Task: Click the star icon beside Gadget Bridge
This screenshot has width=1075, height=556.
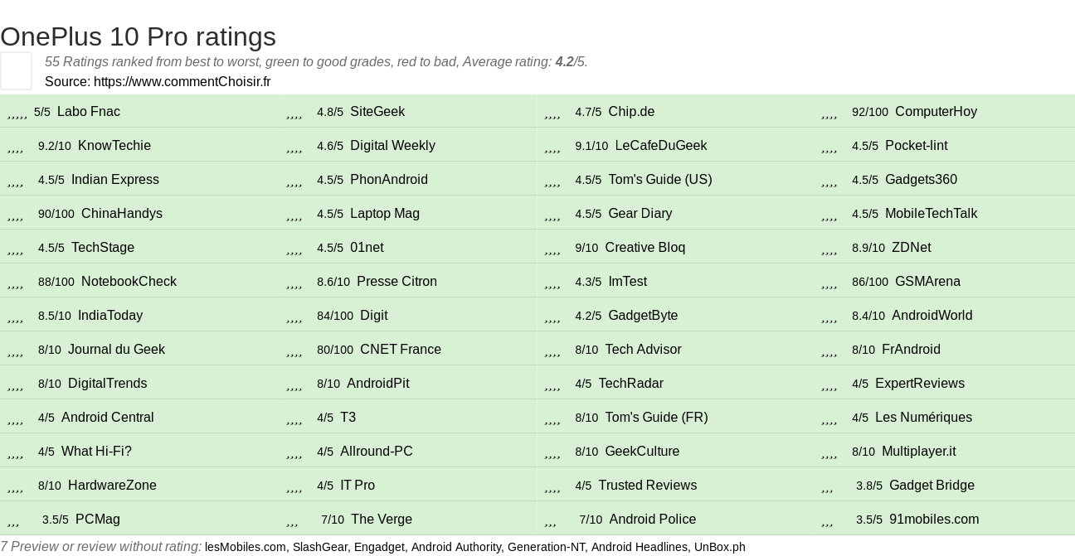Action: click(x=827, y=486)
